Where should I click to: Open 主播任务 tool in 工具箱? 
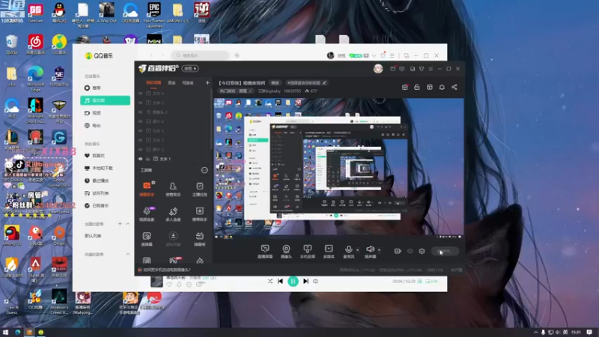coord(199,189)
